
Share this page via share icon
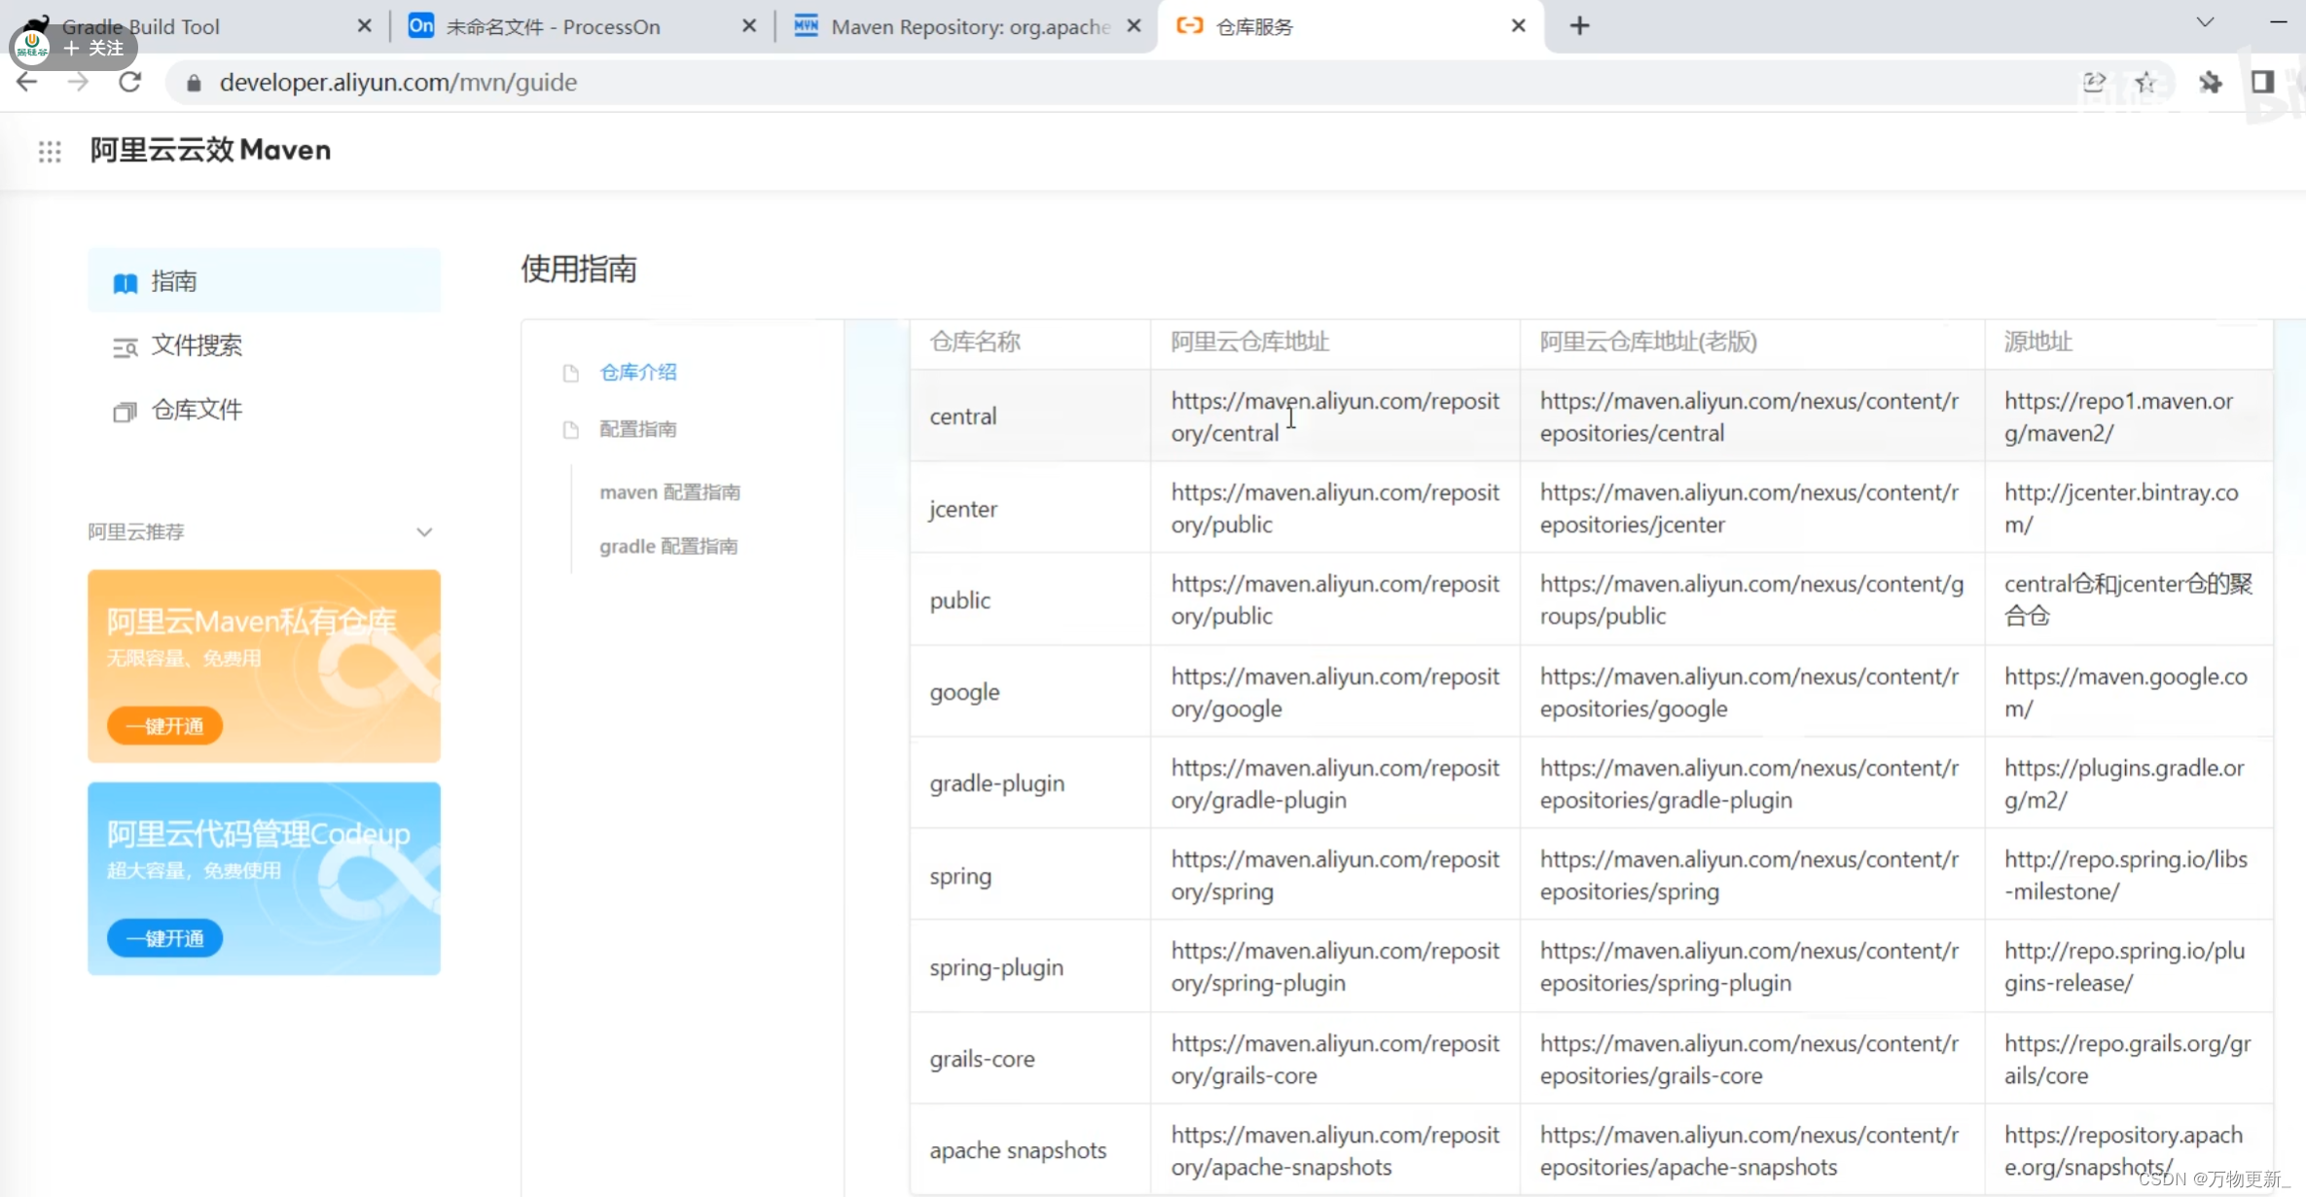click(x=2094, y=83)
